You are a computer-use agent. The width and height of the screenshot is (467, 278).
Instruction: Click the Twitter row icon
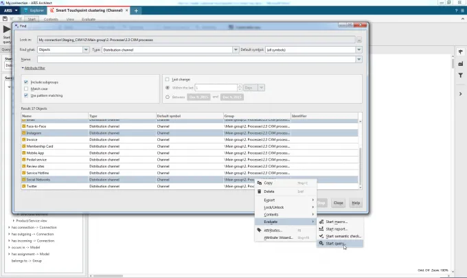tap(24, 186)
